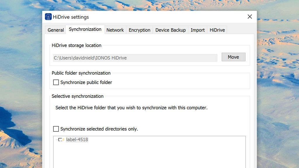Screen dimensions: 299x168
Task: Switch to the Import tab
Action: (198, 30)
